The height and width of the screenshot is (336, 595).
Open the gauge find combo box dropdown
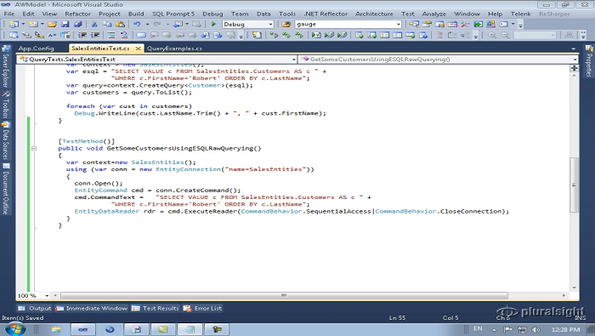(398, 24)
